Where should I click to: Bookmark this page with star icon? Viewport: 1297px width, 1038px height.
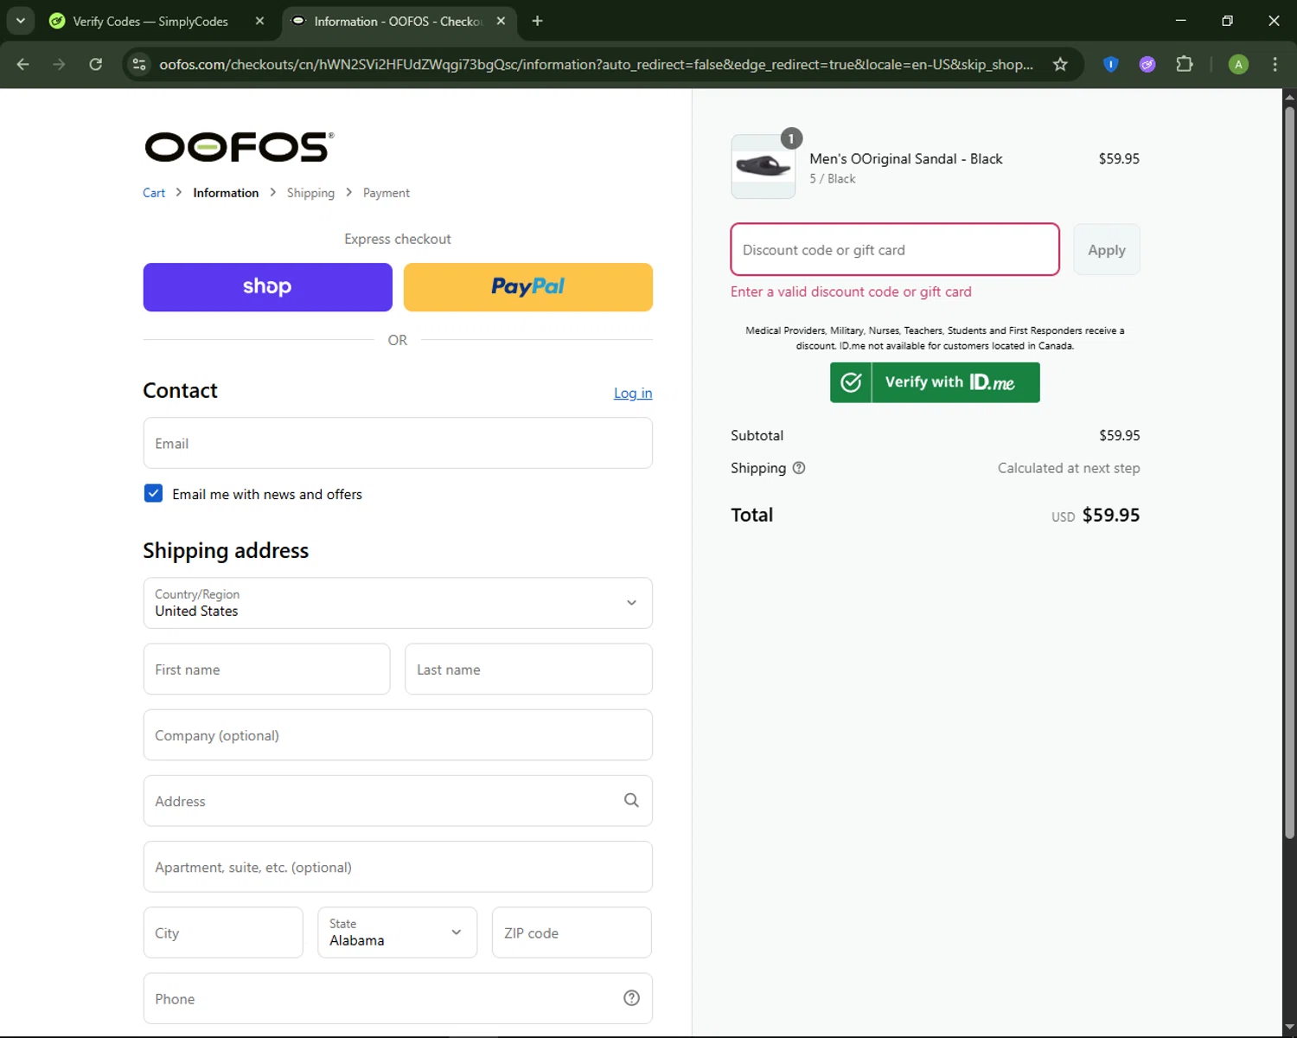(1060, 64)
